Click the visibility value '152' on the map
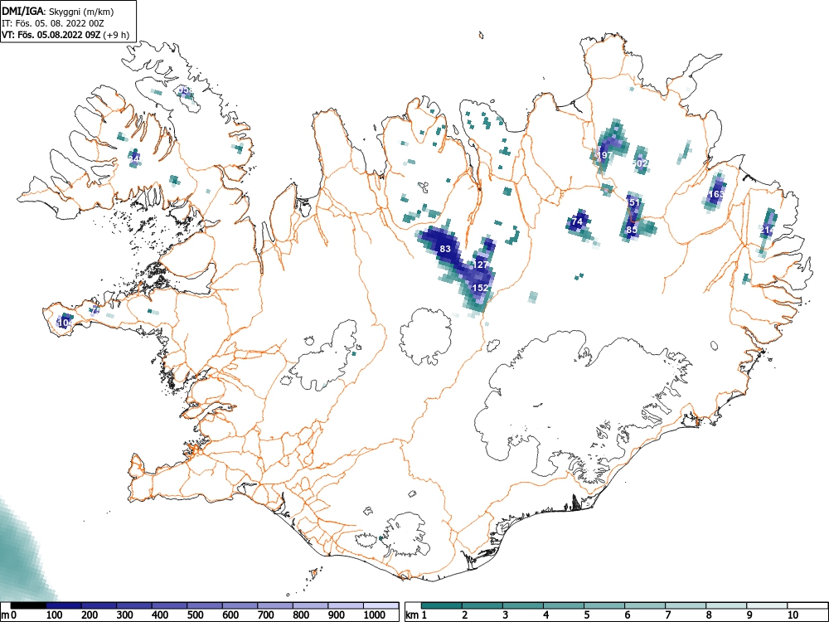 click(x=479, y=288)
